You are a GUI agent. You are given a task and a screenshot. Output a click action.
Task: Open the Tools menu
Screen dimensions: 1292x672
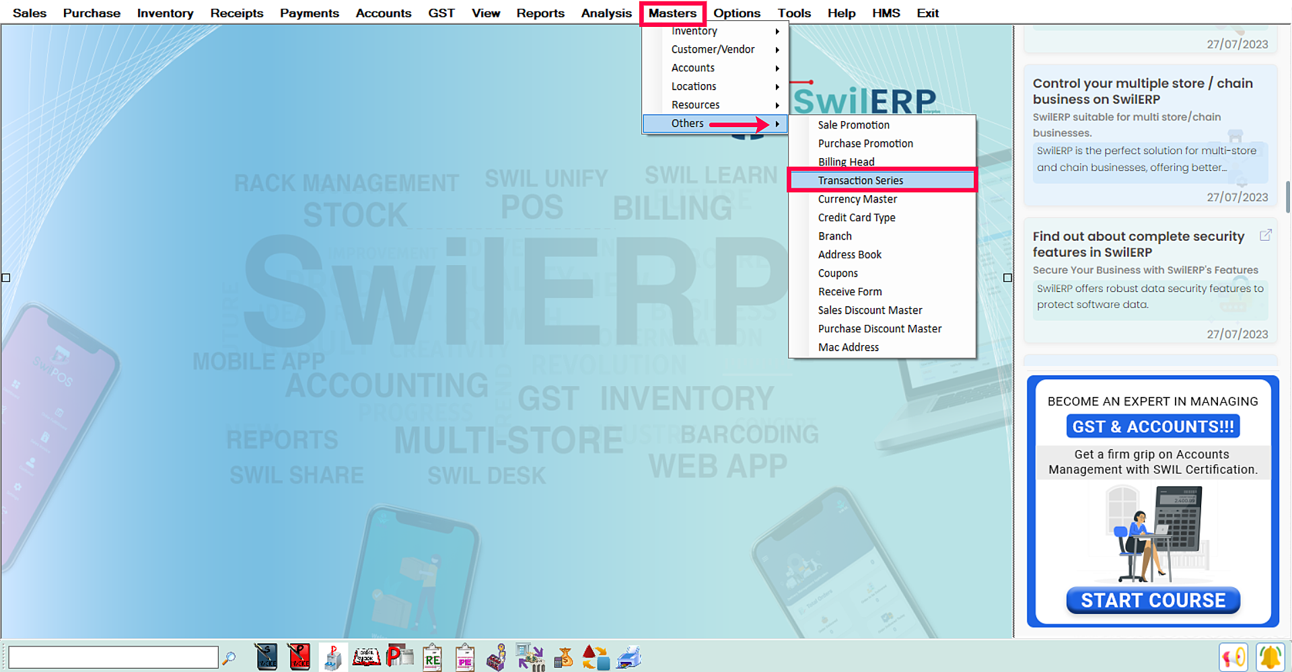pos(794,13)
